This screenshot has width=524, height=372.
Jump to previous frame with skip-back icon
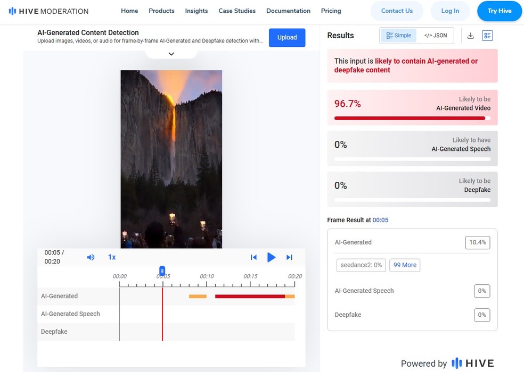coord(253,257)
